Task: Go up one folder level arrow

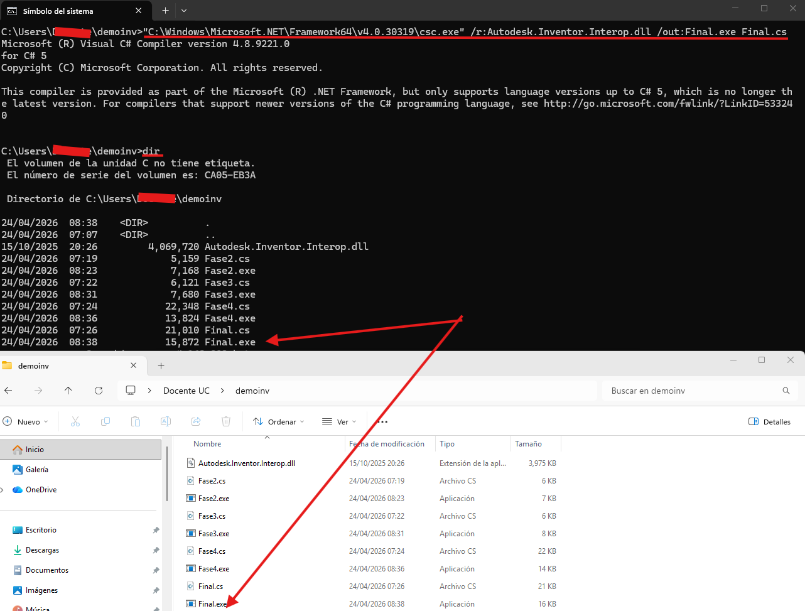Action: 68,391
